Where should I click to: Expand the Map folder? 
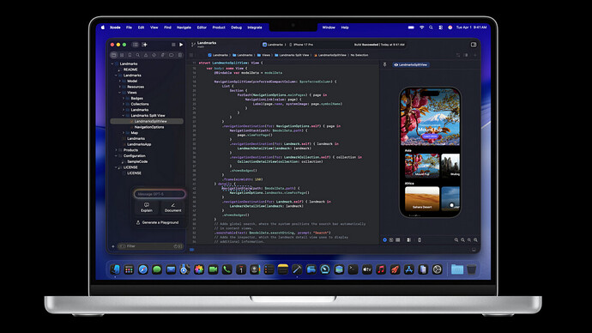[124, 133]
